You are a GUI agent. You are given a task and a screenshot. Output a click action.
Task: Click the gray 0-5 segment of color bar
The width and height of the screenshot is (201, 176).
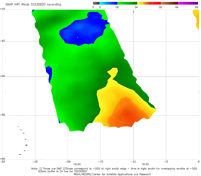pyautogui.click(x=96, y=3)
